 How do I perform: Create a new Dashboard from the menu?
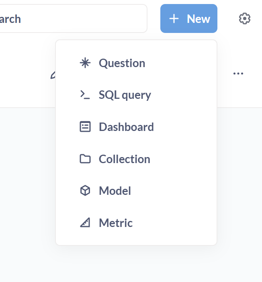(126, 127)
